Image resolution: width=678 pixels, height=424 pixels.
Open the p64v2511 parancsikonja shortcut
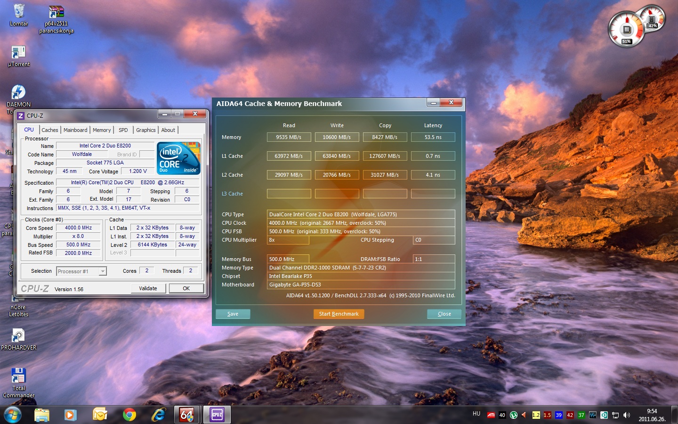pos(56,19)
